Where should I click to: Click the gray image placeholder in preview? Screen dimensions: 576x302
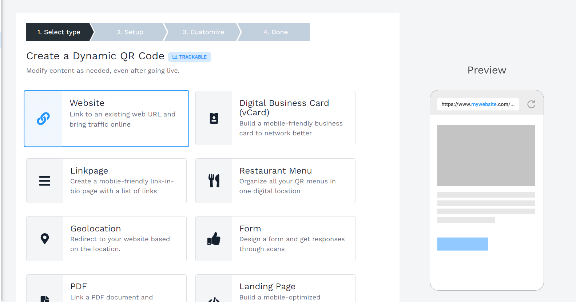point(486,155)
